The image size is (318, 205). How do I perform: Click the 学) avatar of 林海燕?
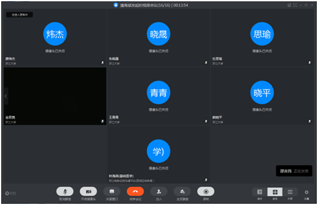pyautogui.click(x=158, y=151)
